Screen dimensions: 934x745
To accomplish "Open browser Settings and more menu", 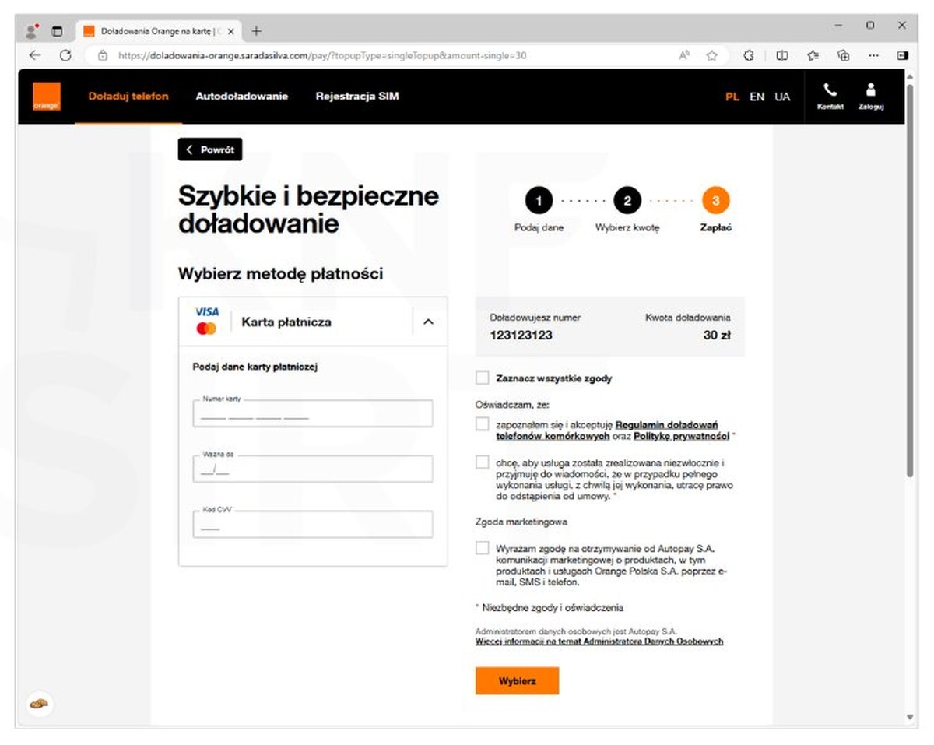I will pyautogui.click(x=873, y=55).
